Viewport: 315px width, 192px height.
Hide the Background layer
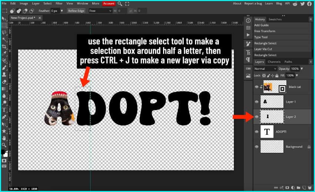coord(256,147)
